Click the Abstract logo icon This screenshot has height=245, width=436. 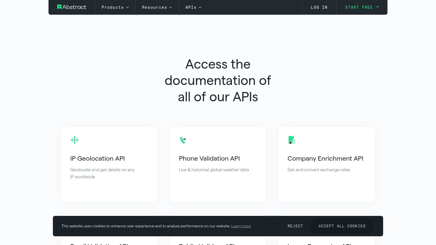click(x=59, y=7)
